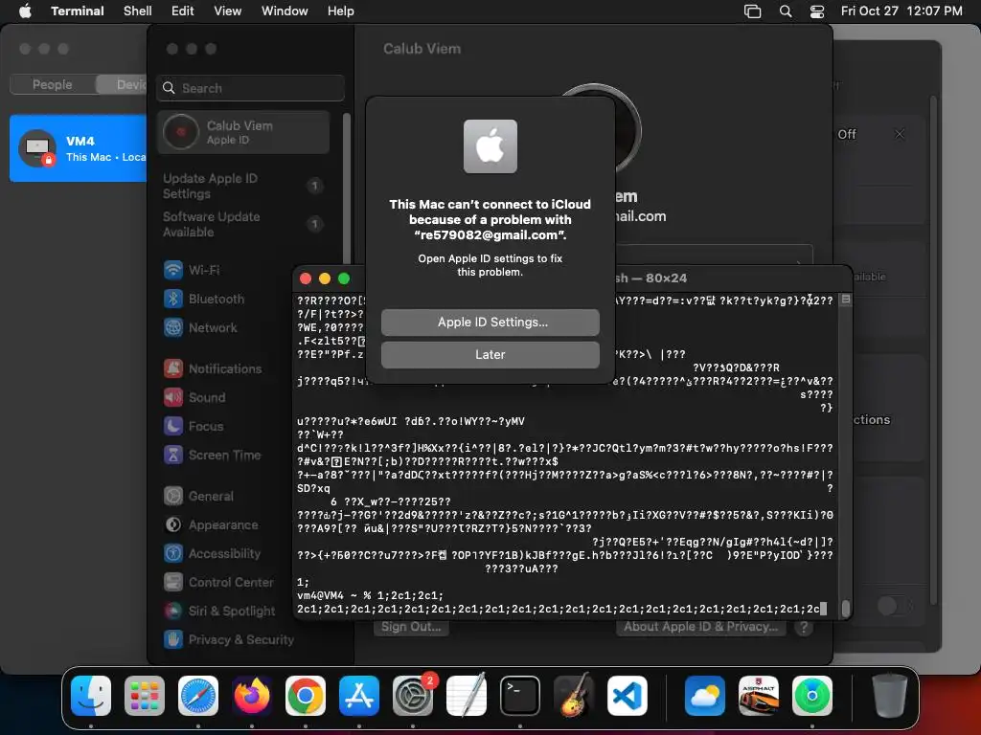The image size is (981, 735).
Task: Toggle the switch in rightmost background panel
Action: tap(895, 606)
